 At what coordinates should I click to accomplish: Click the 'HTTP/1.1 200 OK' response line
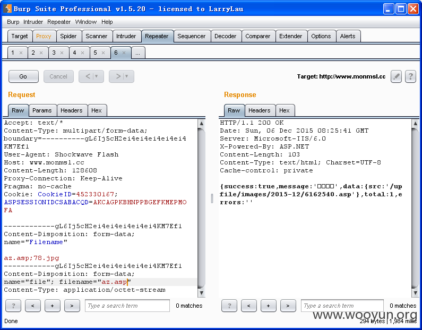[x=252, y=123]
